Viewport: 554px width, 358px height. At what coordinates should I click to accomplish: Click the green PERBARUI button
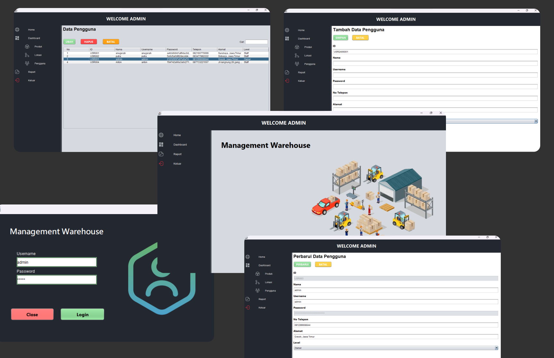click(x=302, y=264)
